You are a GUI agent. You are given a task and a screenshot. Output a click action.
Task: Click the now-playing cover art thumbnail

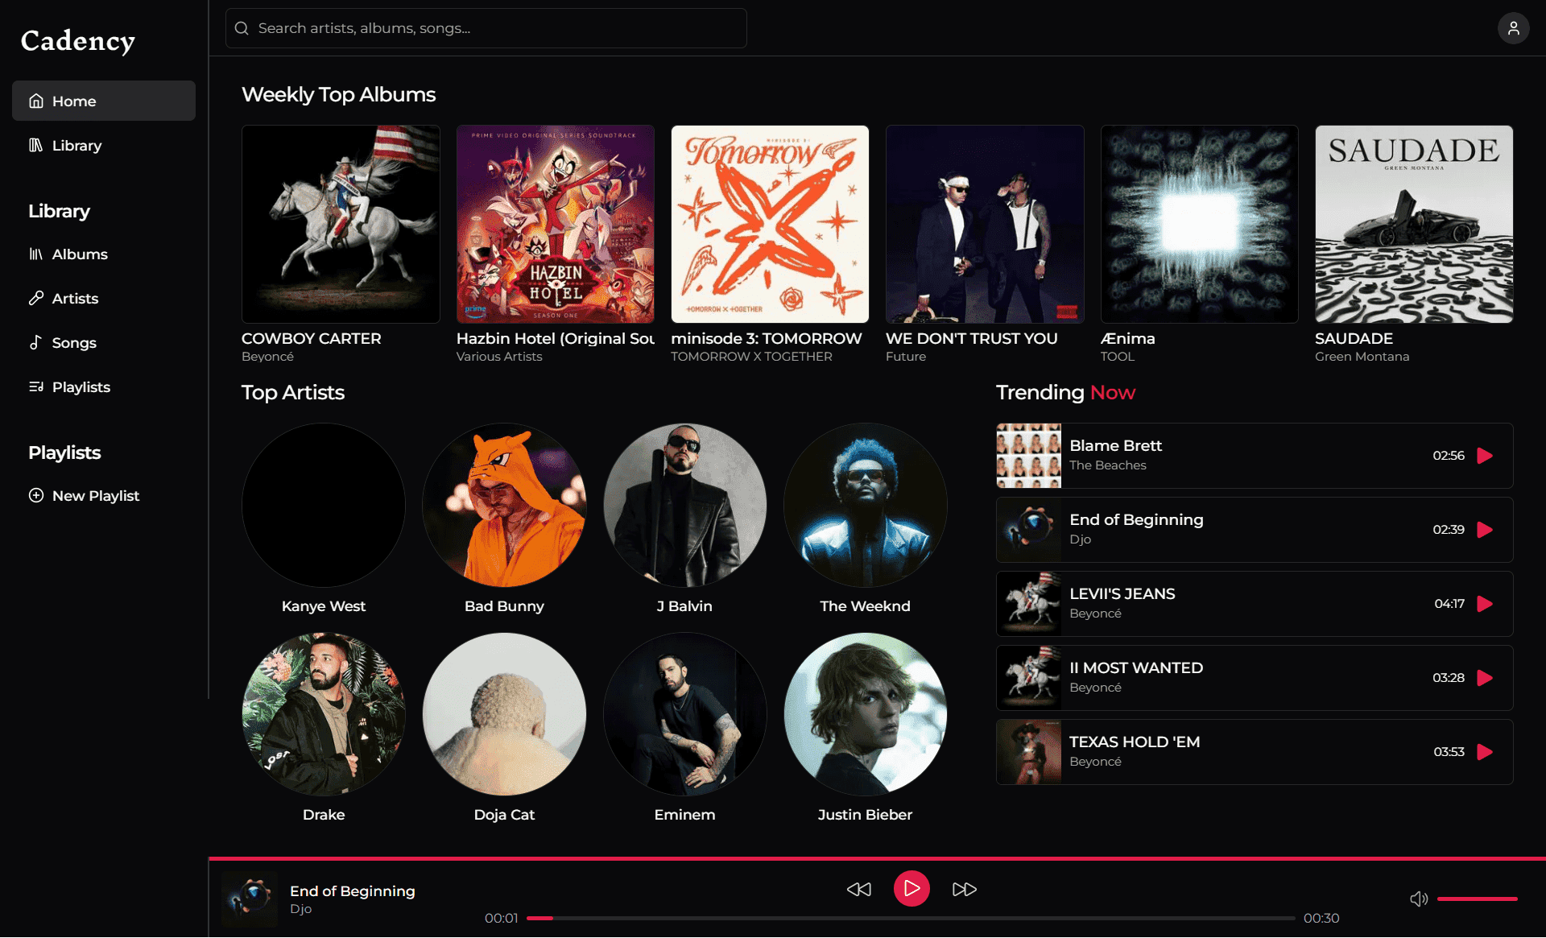point(250,899)
